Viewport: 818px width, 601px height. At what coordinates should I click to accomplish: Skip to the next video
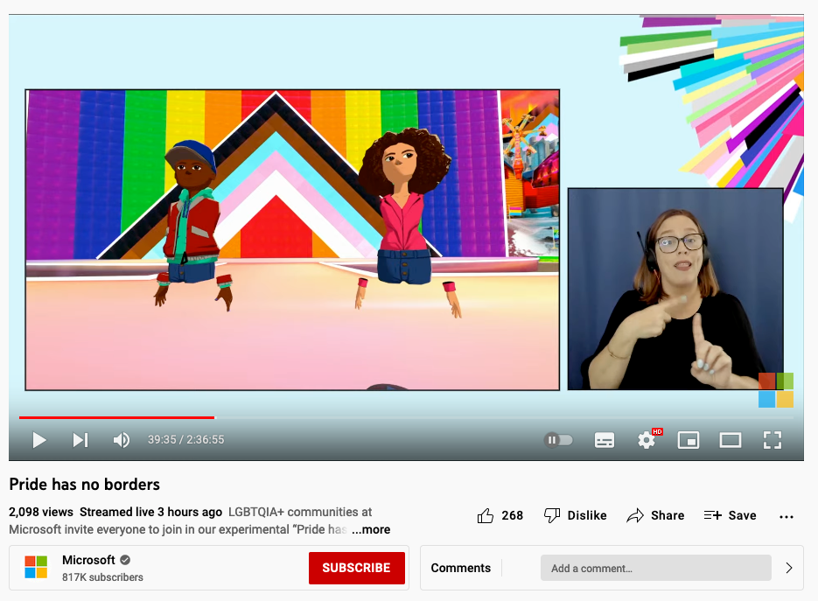[x=80, y=440]
